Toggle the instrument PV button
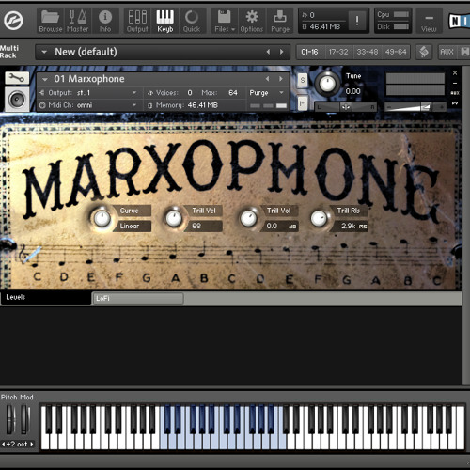The width and height of the screenshot is (470, 470). point(455,103)
